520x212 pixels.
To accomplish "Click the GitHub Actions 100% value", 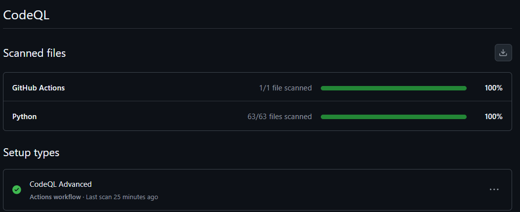I will 493,88.
